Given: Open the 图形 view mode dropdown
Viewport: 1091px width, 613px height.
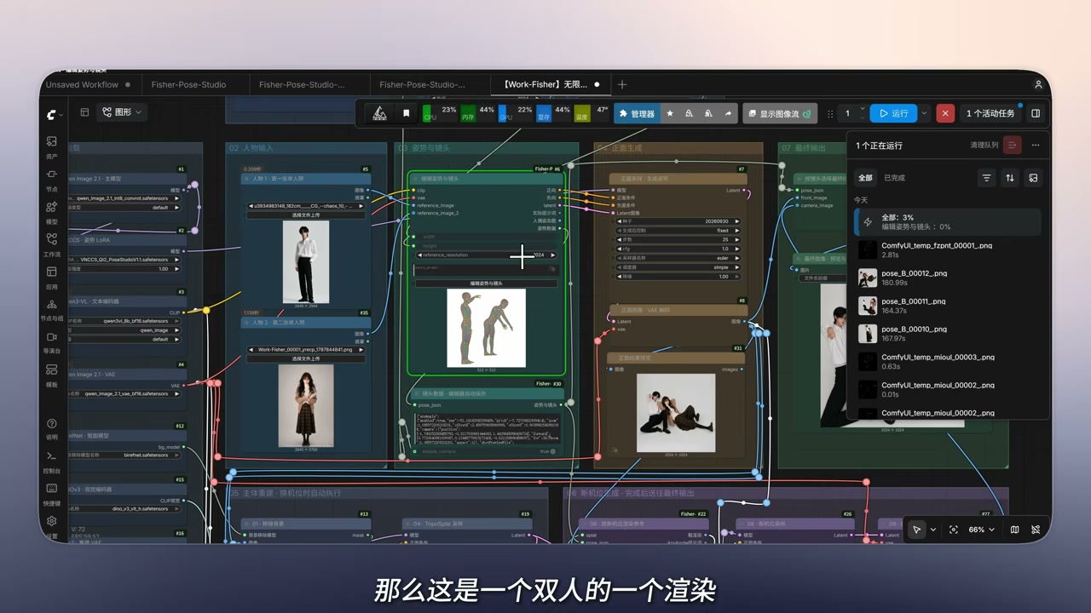Looking at the screenshot, I should tap(122, 112).
